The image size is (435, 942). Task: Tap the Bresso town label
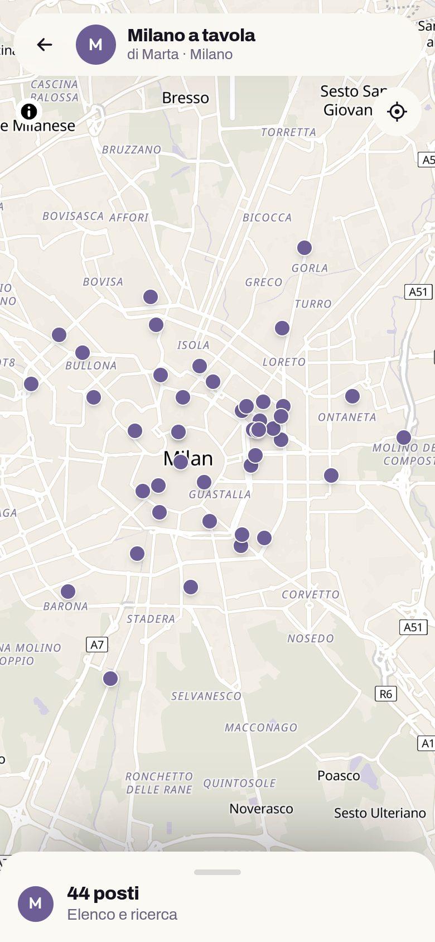(x=186, y=98)
